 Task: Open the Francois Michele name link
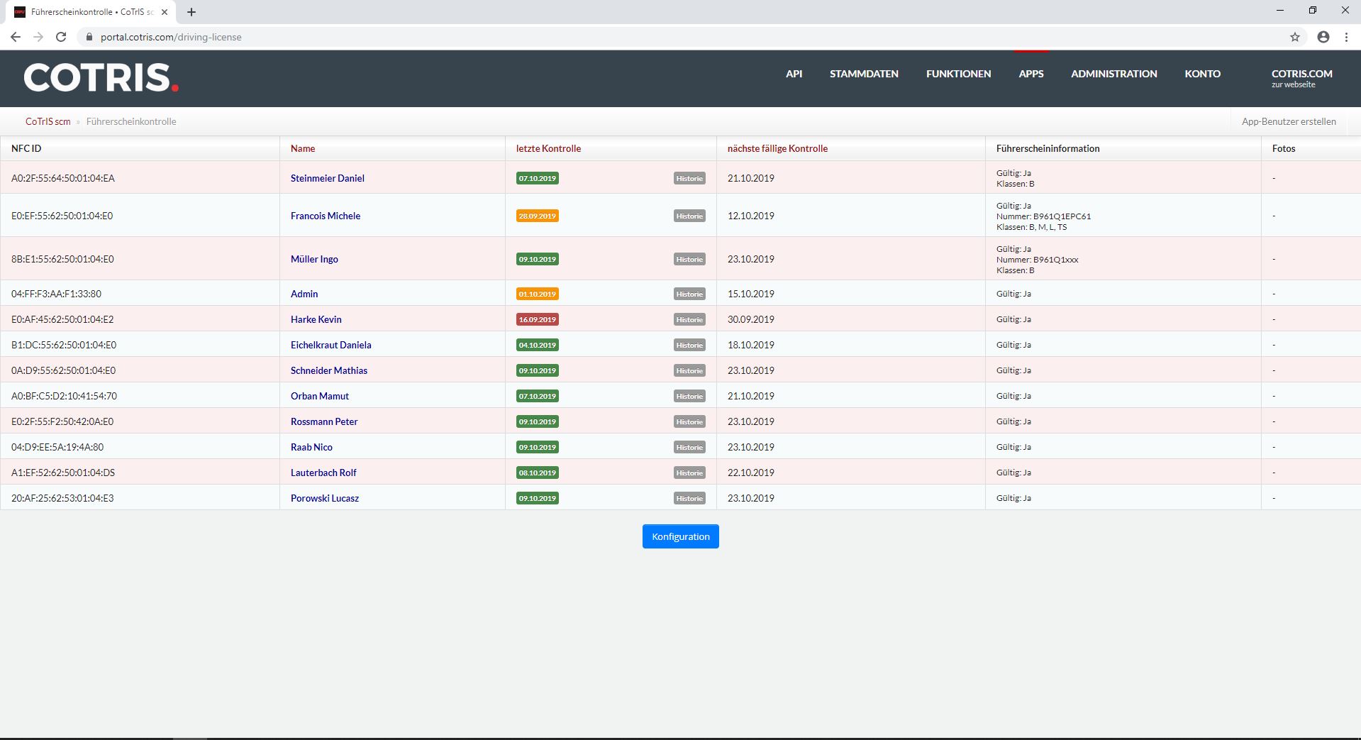tap(325, 216)
